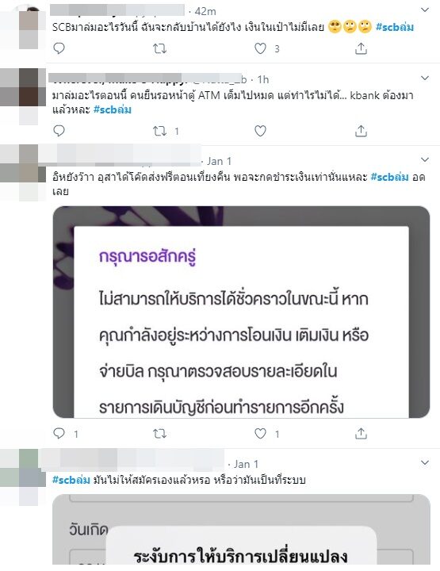The height and width of the screenshot is (571, 440).
Task: Reply to the first Jan 1 tweet
Action: (59, 433)
